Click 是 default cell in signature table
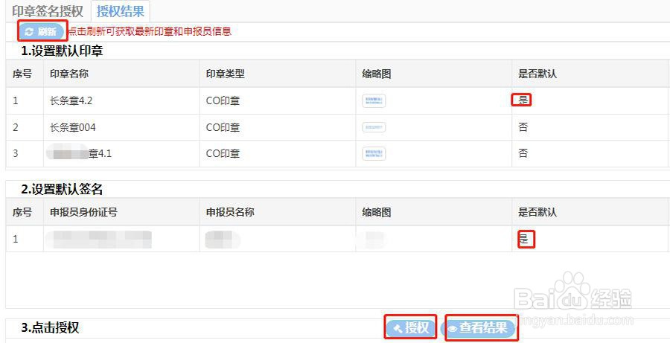 point(524,239)
